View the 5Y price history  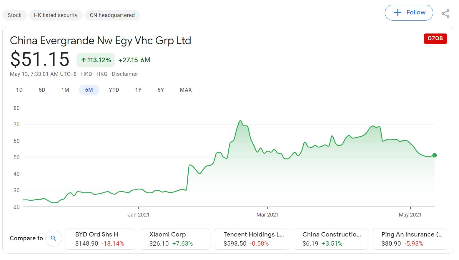click(x=161, y=90)
